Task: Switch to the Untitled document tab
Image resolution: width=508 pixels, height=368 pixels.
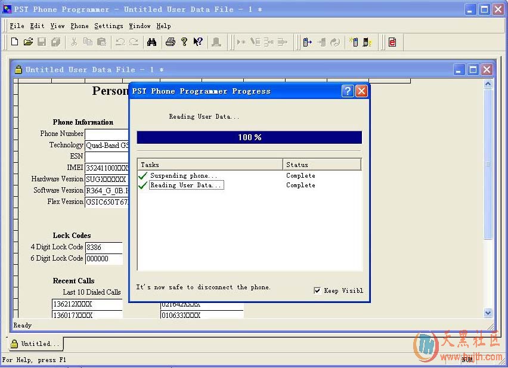Action: coord(36,344)
